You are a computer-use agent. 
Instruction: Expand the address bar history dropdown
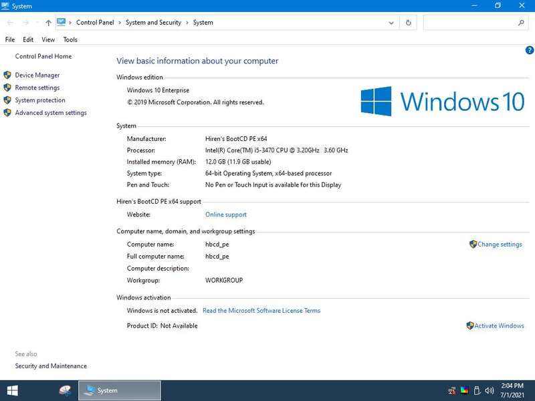pyautogui.click(x=391, y=23)
